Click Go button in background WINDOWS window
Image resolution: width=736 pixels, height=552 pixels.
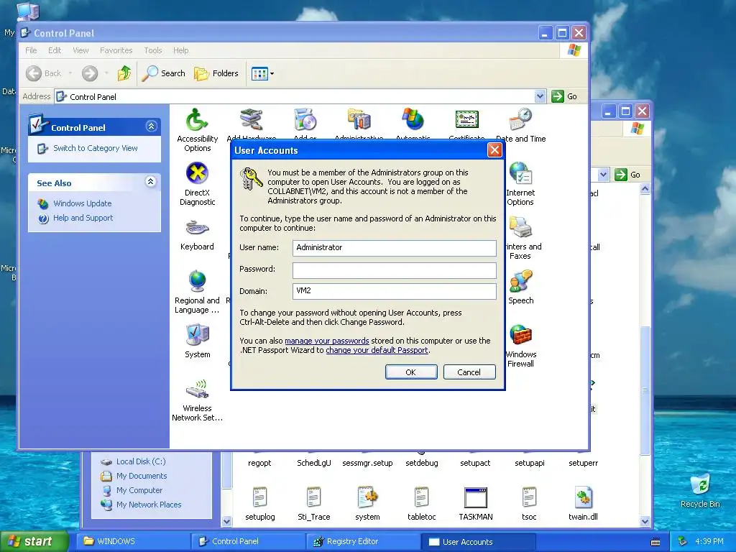(x=627, y=175)
